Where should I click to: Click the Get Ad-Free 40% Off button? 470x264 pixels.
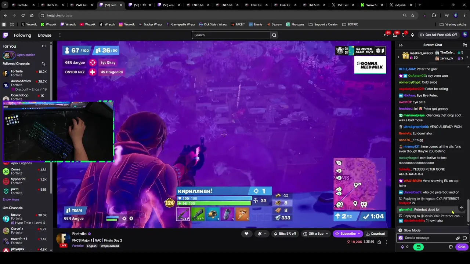pos(438,35)
